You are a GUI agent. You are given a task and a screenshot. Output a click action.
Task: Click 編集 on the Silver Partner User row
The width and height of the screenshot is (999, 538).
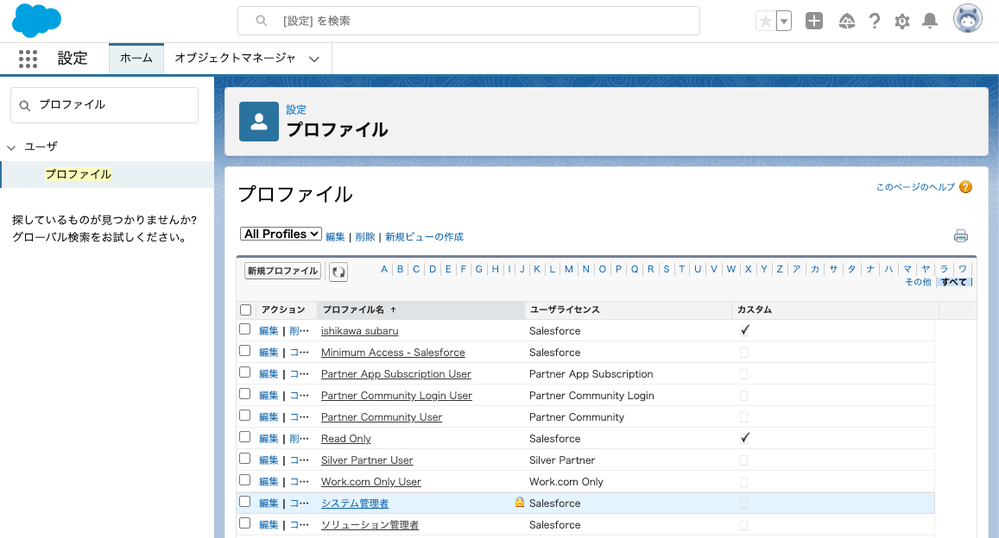pyautogui.click(x=269, y=460)
